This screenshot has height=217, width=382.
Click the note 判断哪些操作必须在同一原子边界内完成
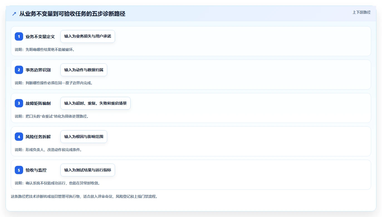coord(54,83)
